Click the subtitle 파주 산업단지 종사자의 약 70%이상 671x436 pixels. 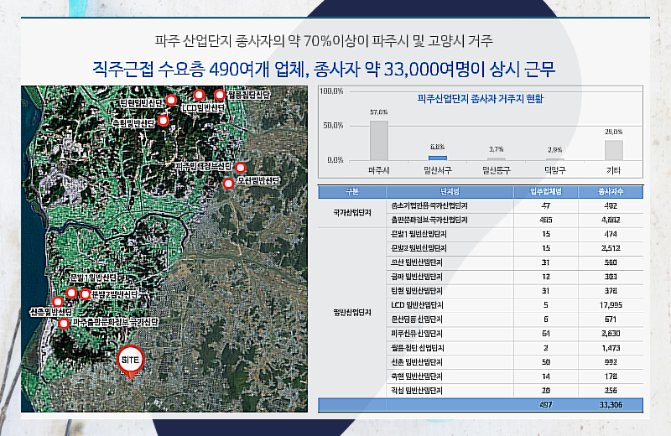(x=263, y=41)
